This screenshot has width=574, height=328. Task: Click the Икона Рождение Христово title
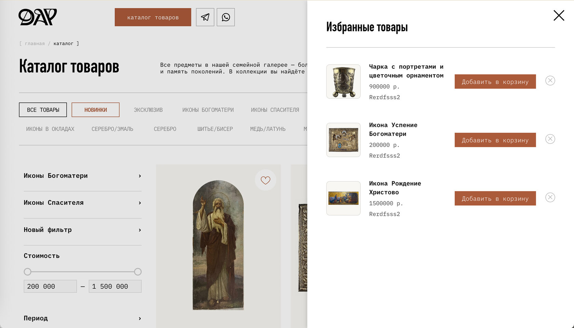pyautogui.click(x=395, y=188)
